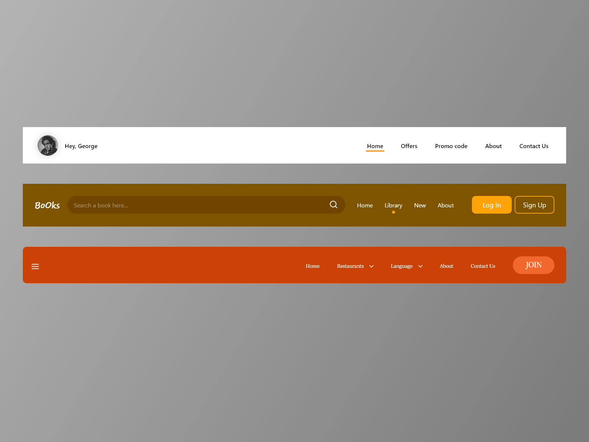
Task: Click George's profile avatar picture
Action: [x=47, y=145]
